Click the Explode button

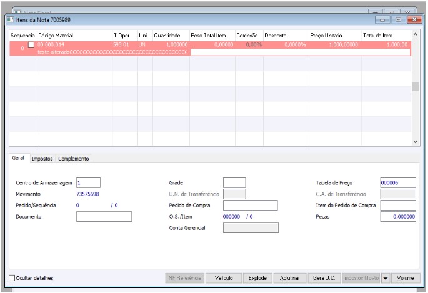(x=257, y=278)
